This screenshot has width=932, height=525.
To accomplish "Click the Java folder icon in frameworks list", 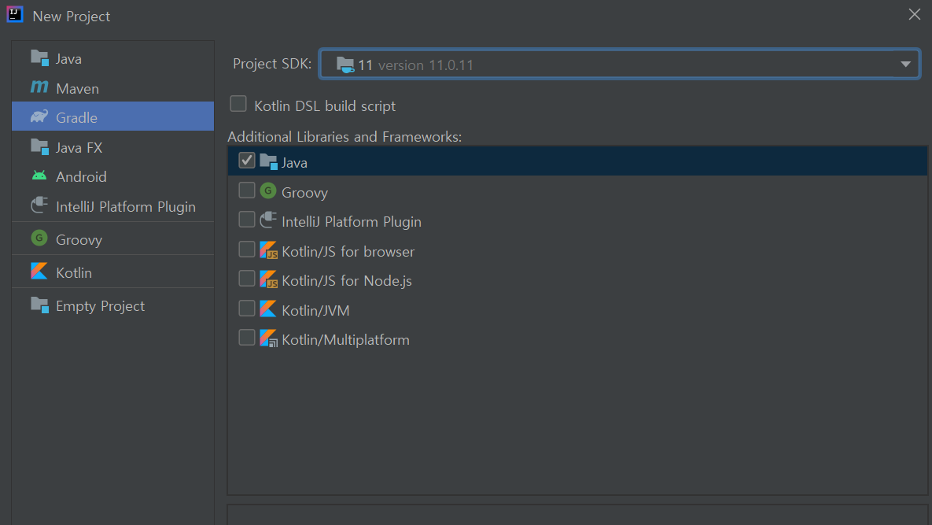I will pos(269,161).
